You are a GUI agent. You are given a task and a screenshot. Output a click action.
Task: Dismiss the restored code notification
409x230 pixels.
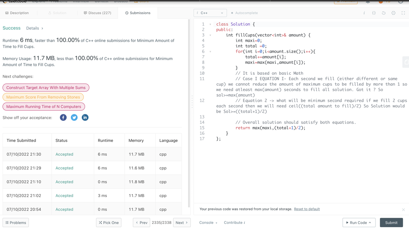click(x=403, y=210)
